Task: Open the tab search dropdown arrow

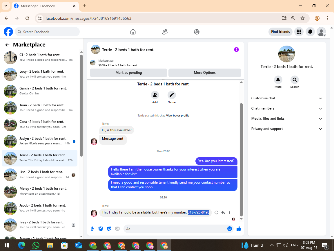Action: [6, 6]
